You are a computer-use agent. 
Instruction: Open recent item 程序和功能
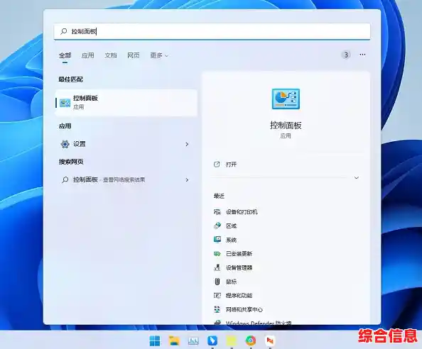click(x=239, y=296)
